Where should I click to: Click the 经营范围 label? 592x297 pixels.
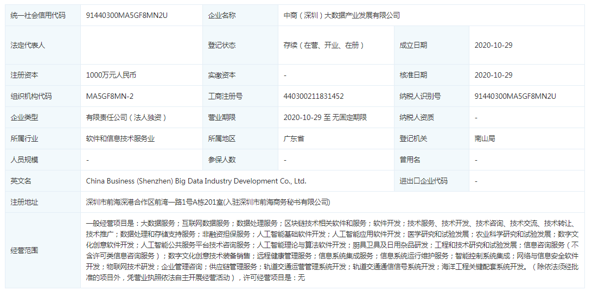click(24, 250)
